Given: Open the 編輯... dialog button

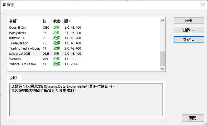Looking at the screenshot, I should pos(189,30).
